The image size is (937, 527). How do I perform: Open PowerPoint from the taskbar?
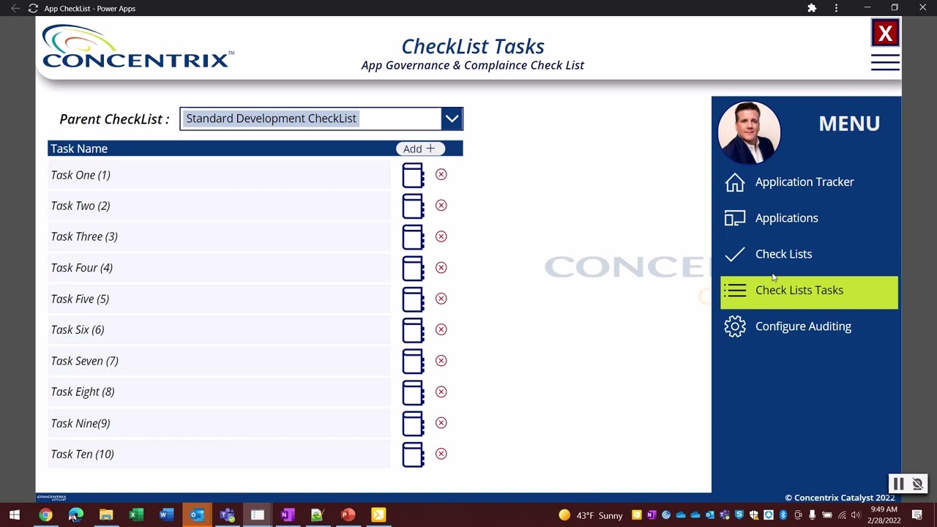click(348, 515)
